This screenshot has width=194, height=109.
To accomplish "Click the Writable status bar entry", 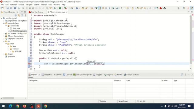I will [102, 101].
